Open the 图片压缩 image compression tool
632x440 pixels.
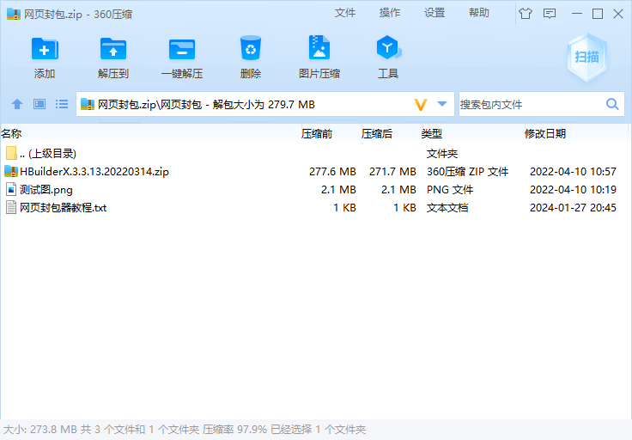(x=319, y=47)
